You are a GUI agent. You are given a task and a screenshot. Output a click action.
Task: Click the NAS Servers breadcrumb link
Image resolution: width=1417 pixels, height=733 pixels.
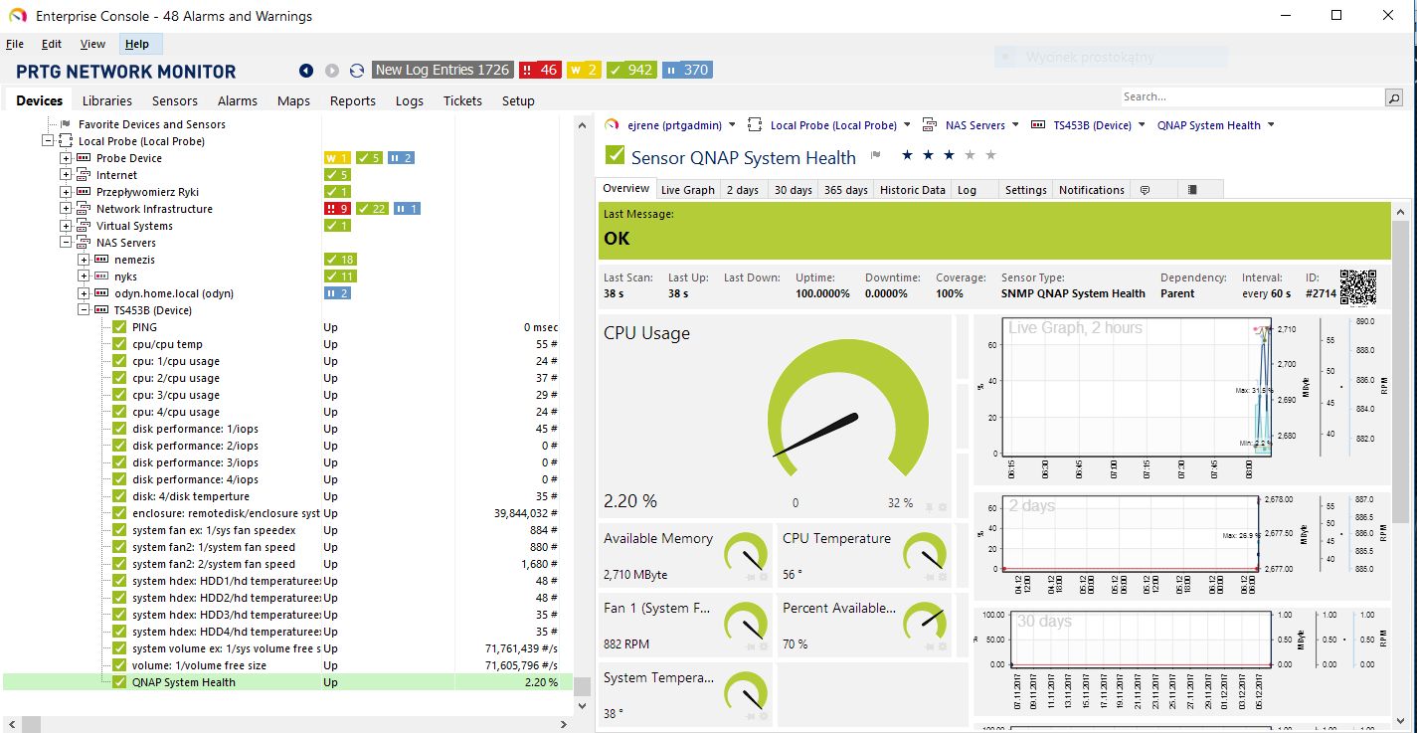pyautogui.click(x=975, y=125)
